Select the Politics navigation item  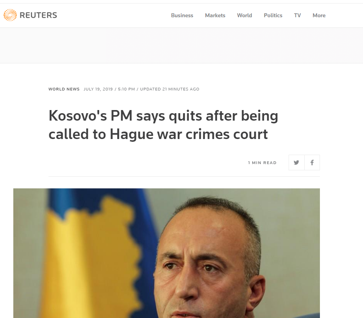[x=273, y=15]
